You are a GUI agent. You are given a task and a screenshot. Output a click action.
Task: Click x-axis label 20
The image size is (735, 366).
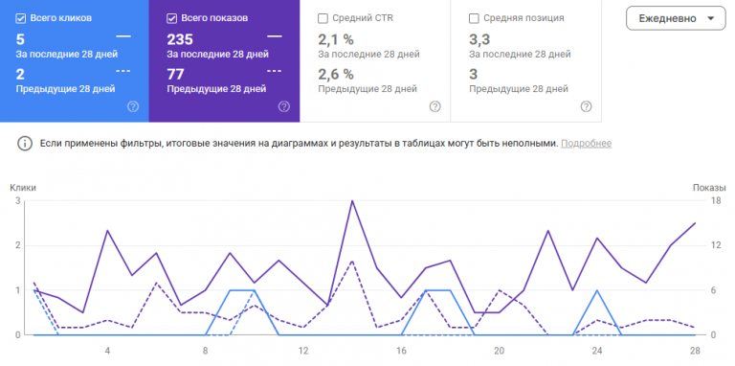click(500, 351)
